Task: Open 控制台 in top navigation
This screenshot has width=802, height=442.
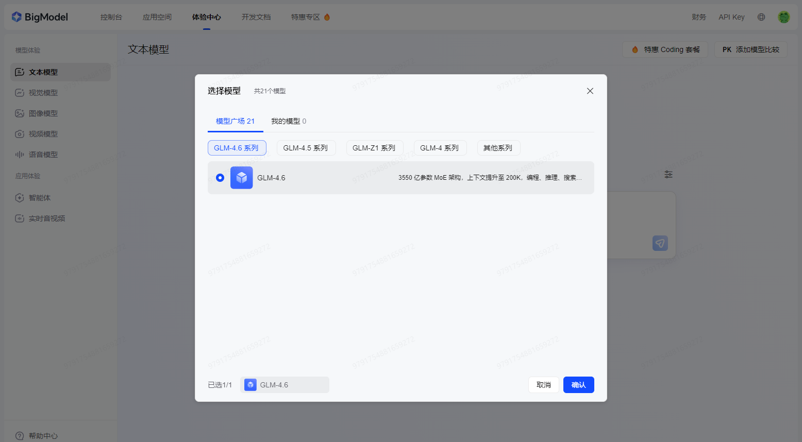Action: click(111, 17)
